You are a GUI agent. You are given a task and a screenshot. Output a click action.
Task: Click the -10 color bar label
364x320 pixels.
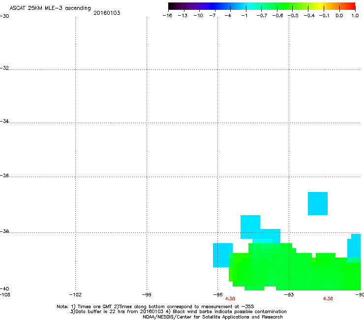[x=198, y=16]
